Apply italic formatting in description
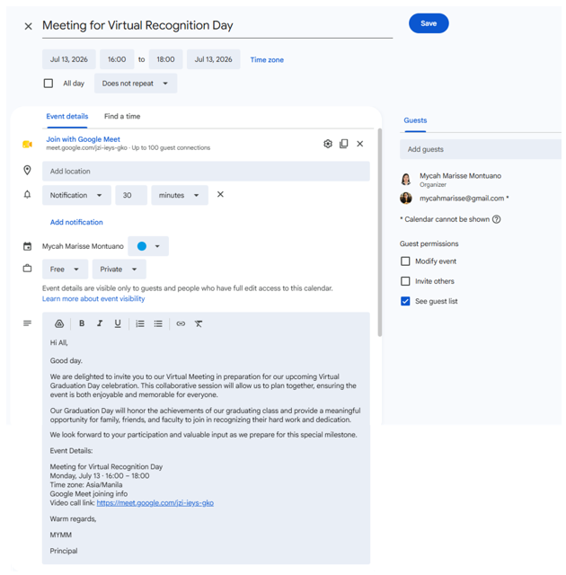566x575 pixels. [x=100, y=323]
